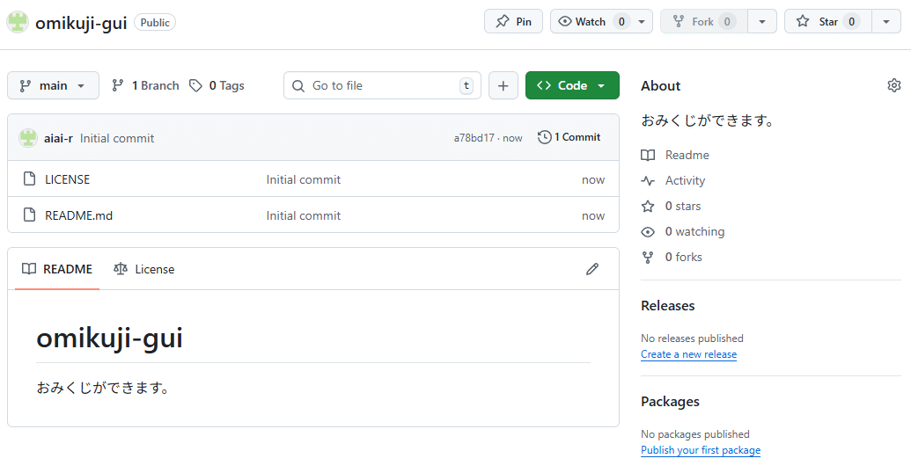Screen dimensions: 911x473
Task: Focus the Go to file search field
Action: 382,85
